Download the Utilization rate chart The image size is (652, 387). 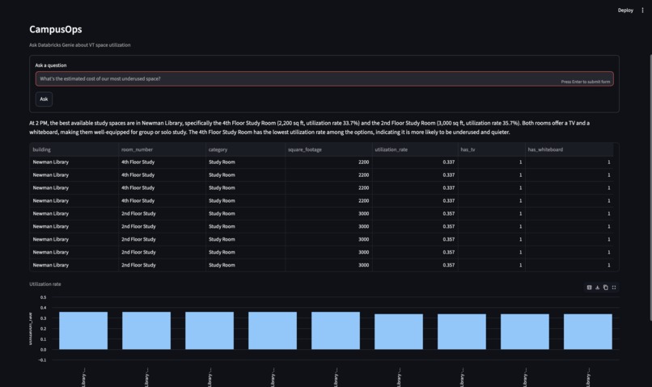coord(598,288)
